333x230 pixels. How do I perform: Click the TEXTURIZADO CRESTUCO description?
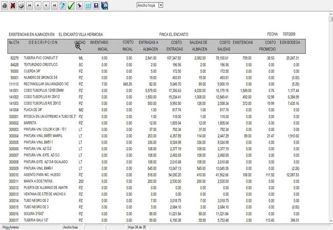40,64
